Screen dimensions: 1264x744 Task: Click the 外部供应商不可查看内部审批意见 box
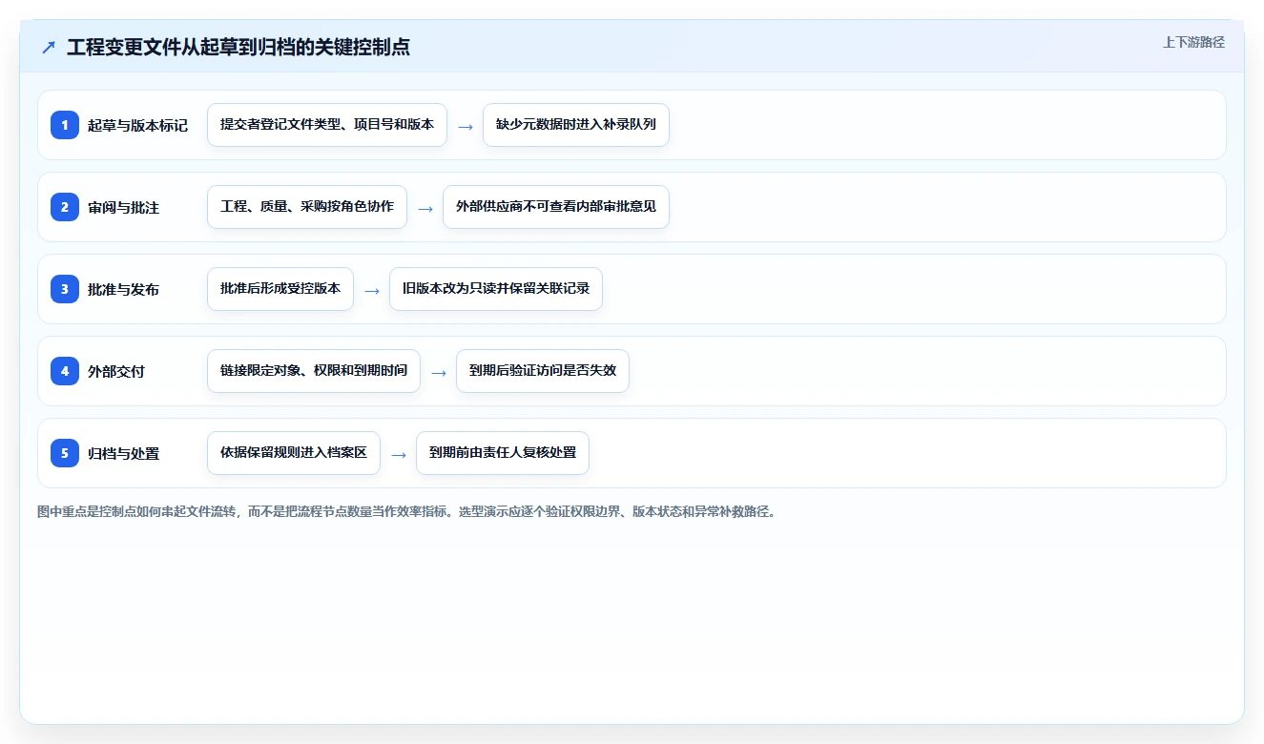pos(556,207)
